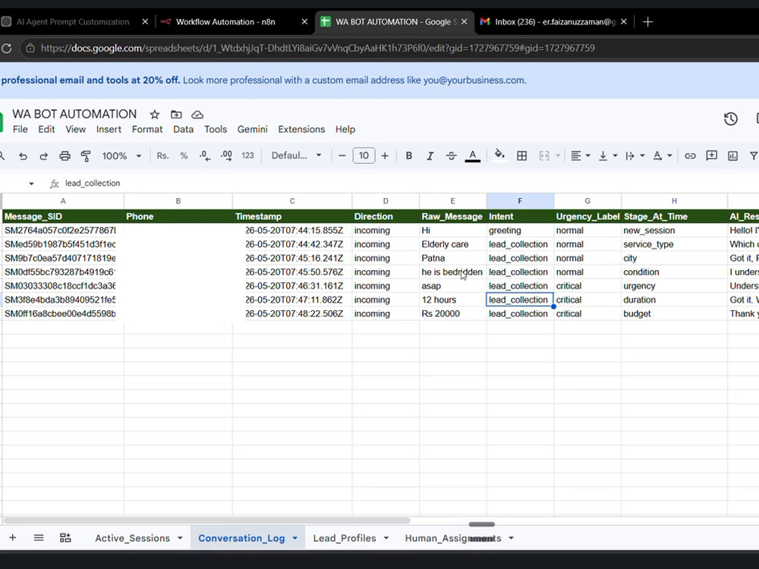The image size is (759, 569).
Task: Open zoom 100% dropdown
Action: 121,156
